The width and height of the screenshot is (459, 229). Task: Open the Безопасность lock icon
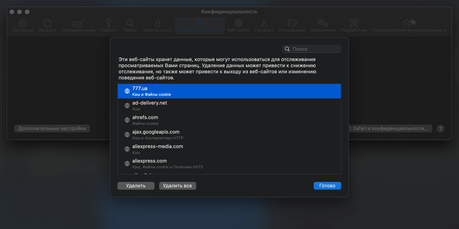157,23
